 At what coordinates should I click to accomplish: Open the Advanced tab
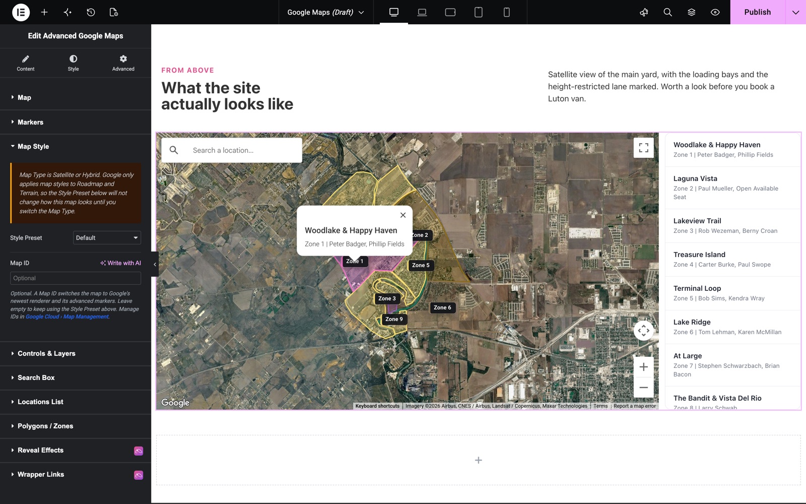click(x=123, y=63)
